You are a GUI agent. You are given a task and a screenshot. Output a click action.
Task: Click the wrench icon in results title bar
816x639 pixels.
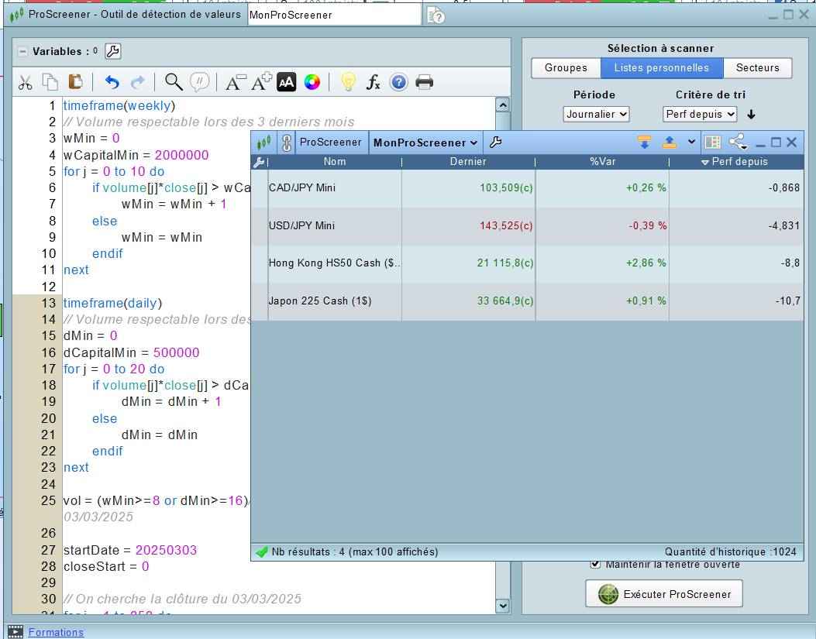pyautogui.click(x=495, y=142)
